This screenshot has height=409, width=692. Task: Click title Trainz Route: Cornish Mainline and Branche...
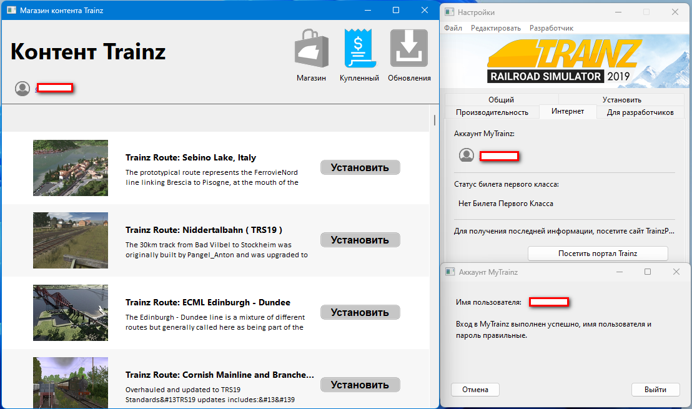point(220,375)
